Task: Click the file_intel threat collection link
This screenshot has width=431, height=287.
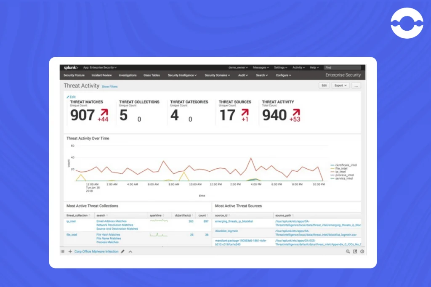Action: pos(72,235)
